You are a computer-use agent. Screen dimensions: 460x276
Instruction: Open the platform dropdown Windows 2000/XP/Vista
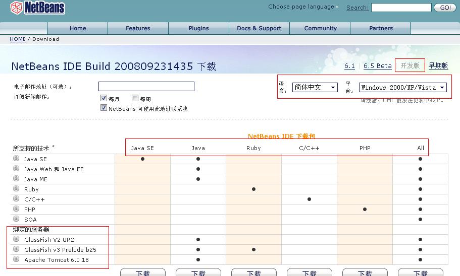coord(403,87)
